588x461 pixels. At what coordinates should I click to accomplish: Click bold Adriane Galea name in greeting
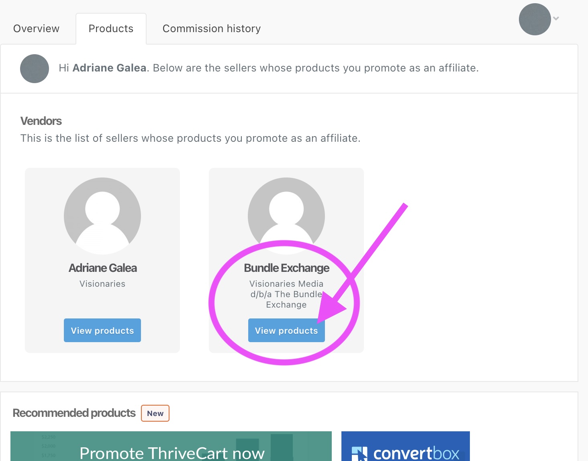[109, 68]
